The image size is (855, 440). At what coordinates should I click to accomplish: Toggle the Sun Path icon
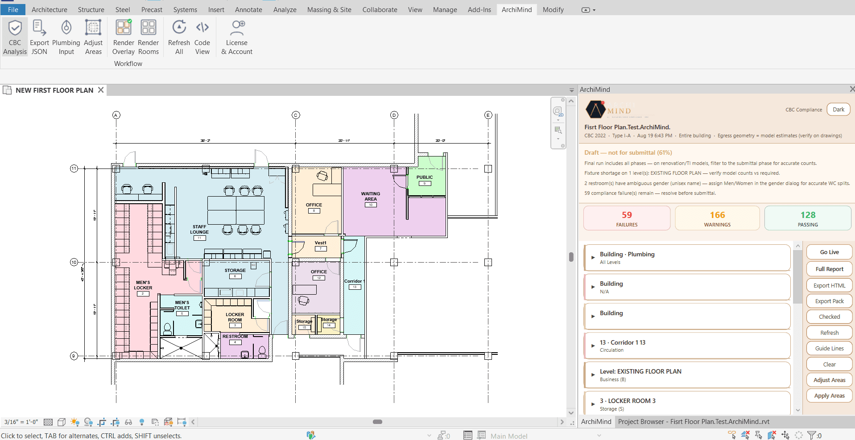coord(75,422)
